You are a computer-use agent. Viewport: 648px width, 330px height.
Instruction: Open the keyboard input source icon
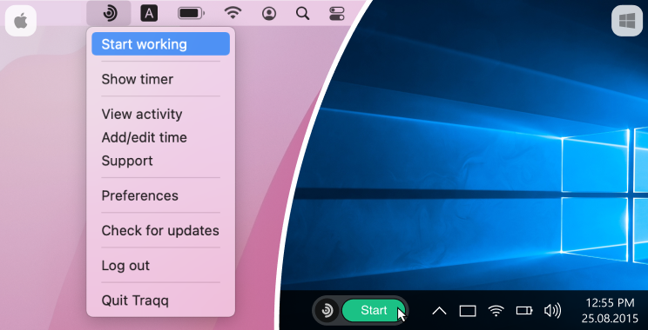point(149,13)
